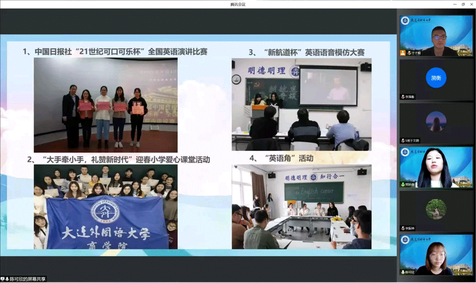Restore down the Tencent Meeting window

point(463,4)
